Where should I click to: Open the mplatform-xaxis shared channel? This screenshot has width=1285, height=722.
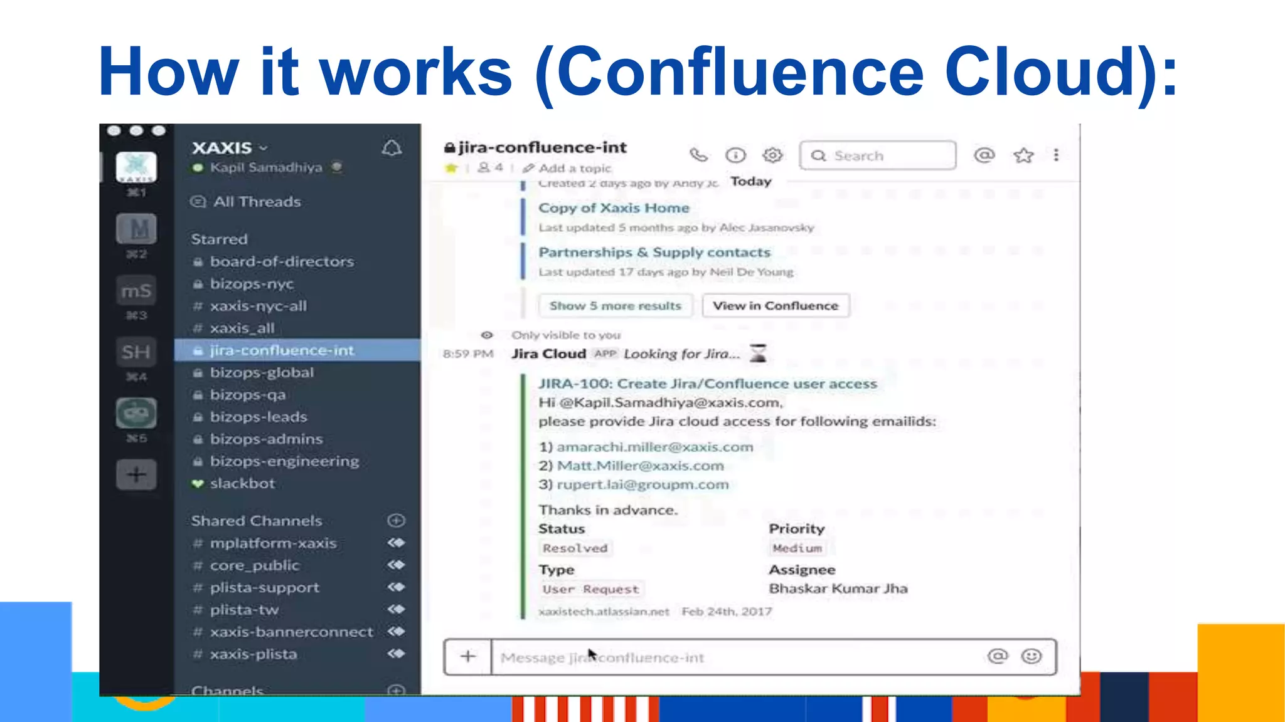(274, 543)
